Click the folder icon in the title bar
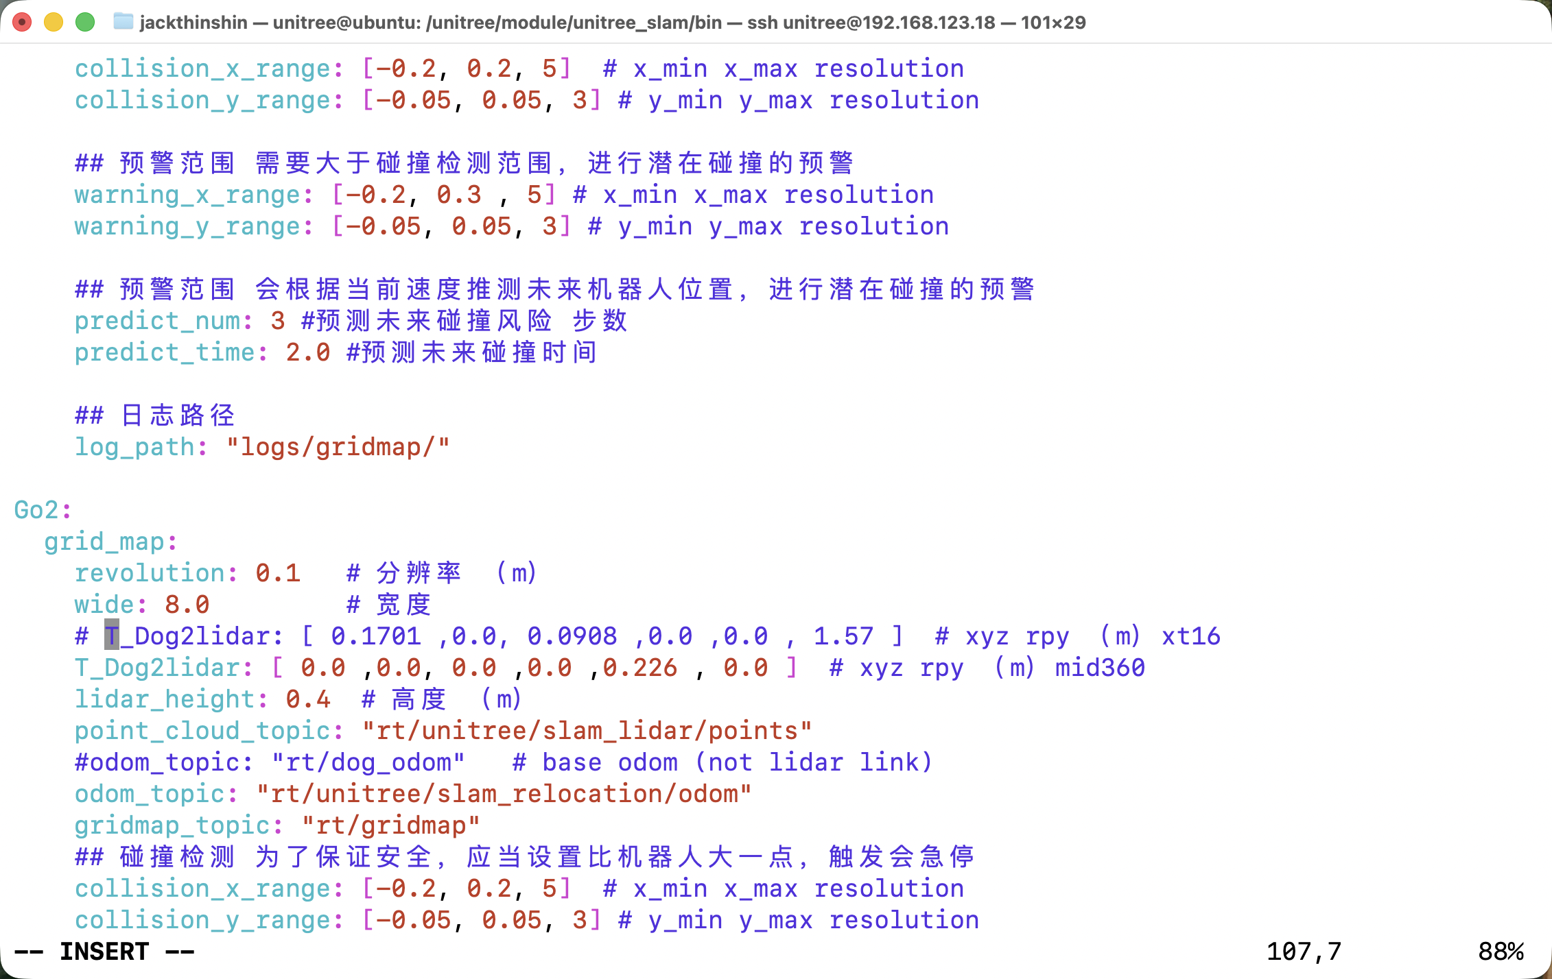Screen dimensions: 1552x979 point(122,23)
